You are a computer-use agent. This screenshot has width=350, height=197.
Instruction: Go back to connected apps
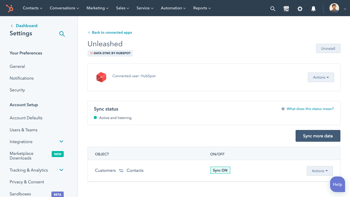pyautogui.click(x=112, y=33)
